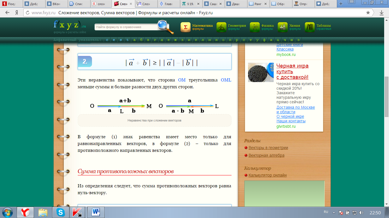The image size is (389, 218).
Task: Open the Калькулятор онлайн link
Action: click(268, 175)
